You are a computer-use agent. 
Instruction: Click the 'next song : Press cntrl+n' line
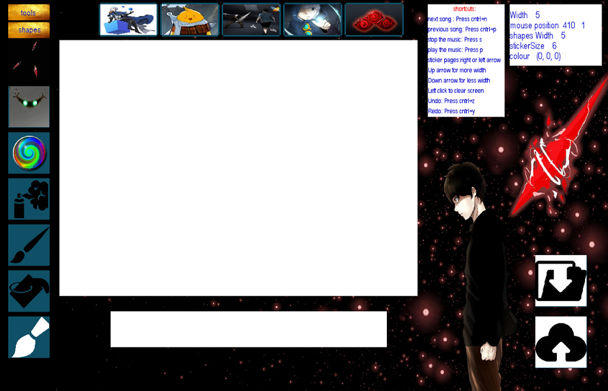[457, 19]
